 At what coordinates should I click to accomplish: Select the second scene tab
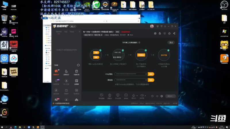click(x=66, y=32)
